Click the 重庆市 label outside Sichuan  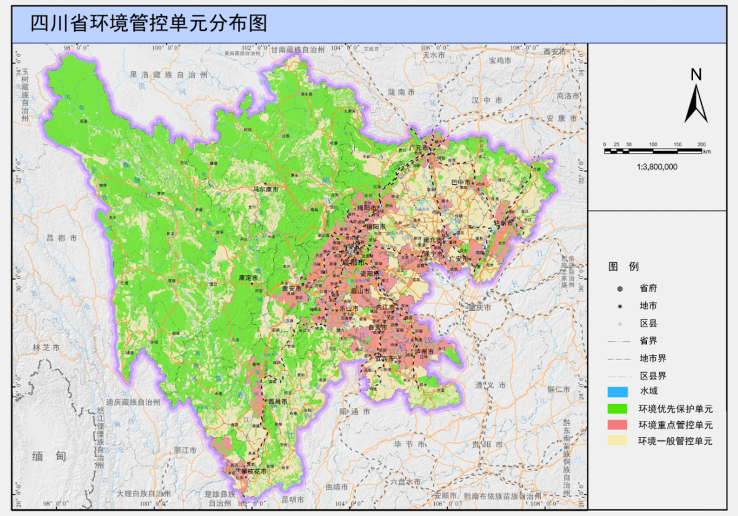tap(480, 307)
